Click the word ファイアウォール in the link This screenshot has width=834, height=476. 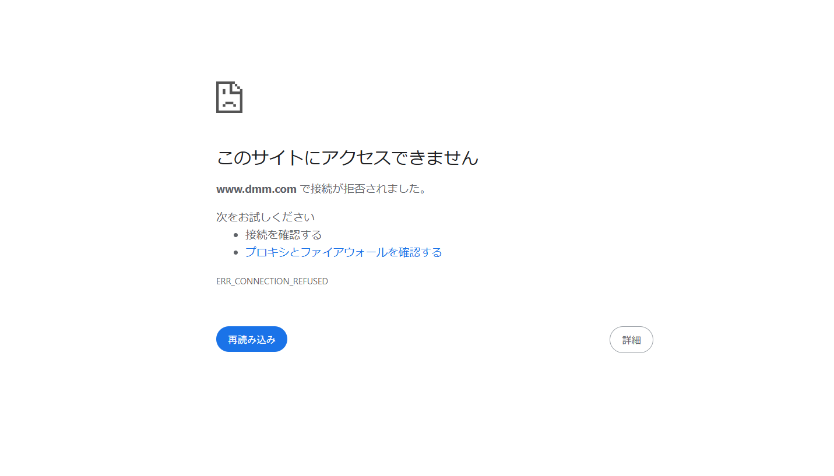tap(344, 252)
